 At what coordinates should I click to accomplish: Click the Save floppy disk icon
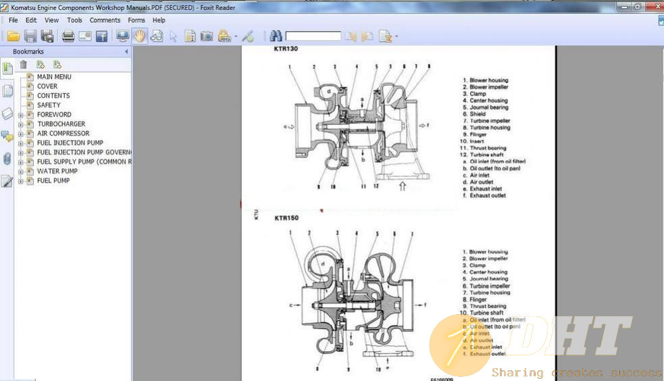coord(30,36)
